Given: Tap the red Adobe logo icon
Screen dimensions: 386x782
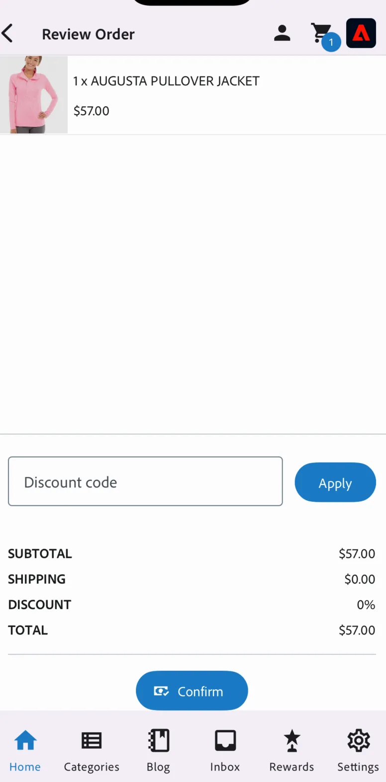Looking at the screenshot, I should (x=361, y=33).
